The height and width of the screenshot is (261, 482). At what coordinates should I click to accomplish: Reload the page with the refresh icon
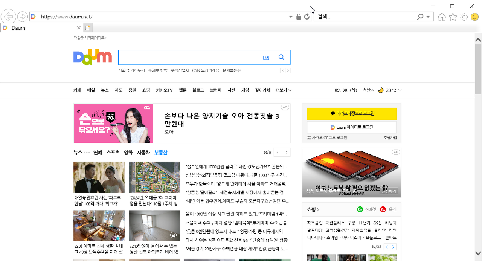tap(307, 17)
